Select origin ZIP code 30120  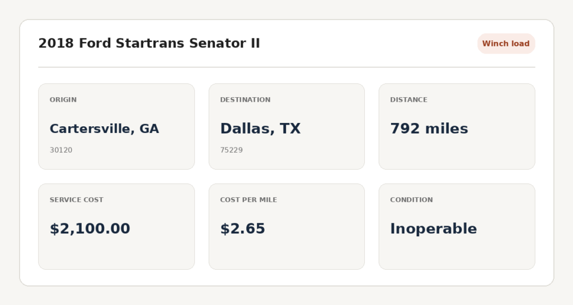tap(61, 150)
